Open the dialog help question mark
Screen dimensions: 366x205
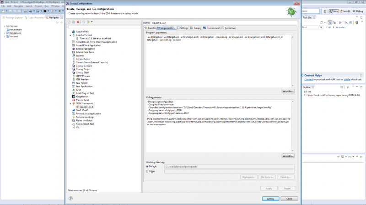tap(71, 198)
